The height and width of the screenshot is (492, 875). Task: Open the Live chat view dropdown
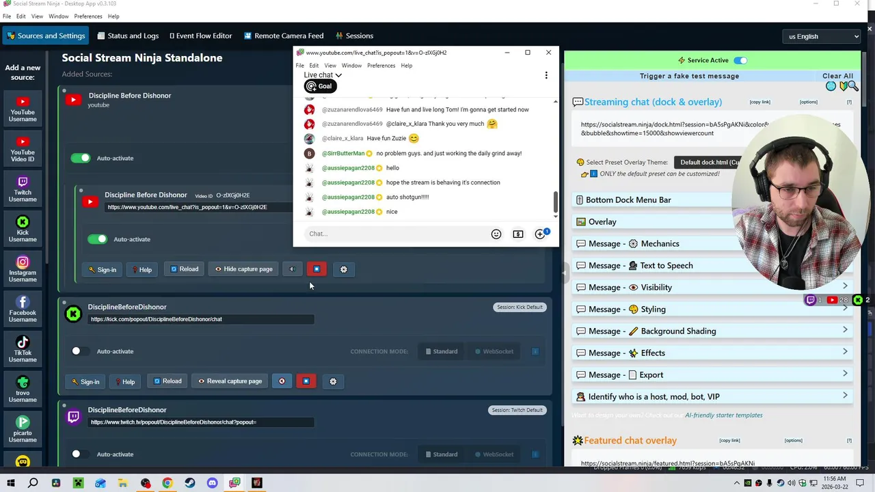pos(322,75)
